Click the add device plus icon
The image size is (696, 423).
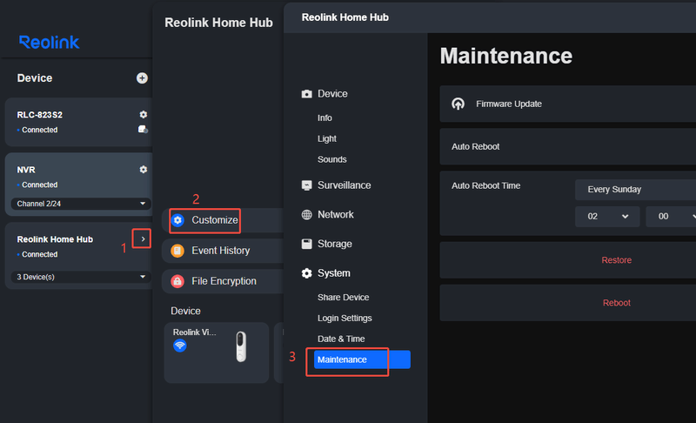tap(142, 78)
